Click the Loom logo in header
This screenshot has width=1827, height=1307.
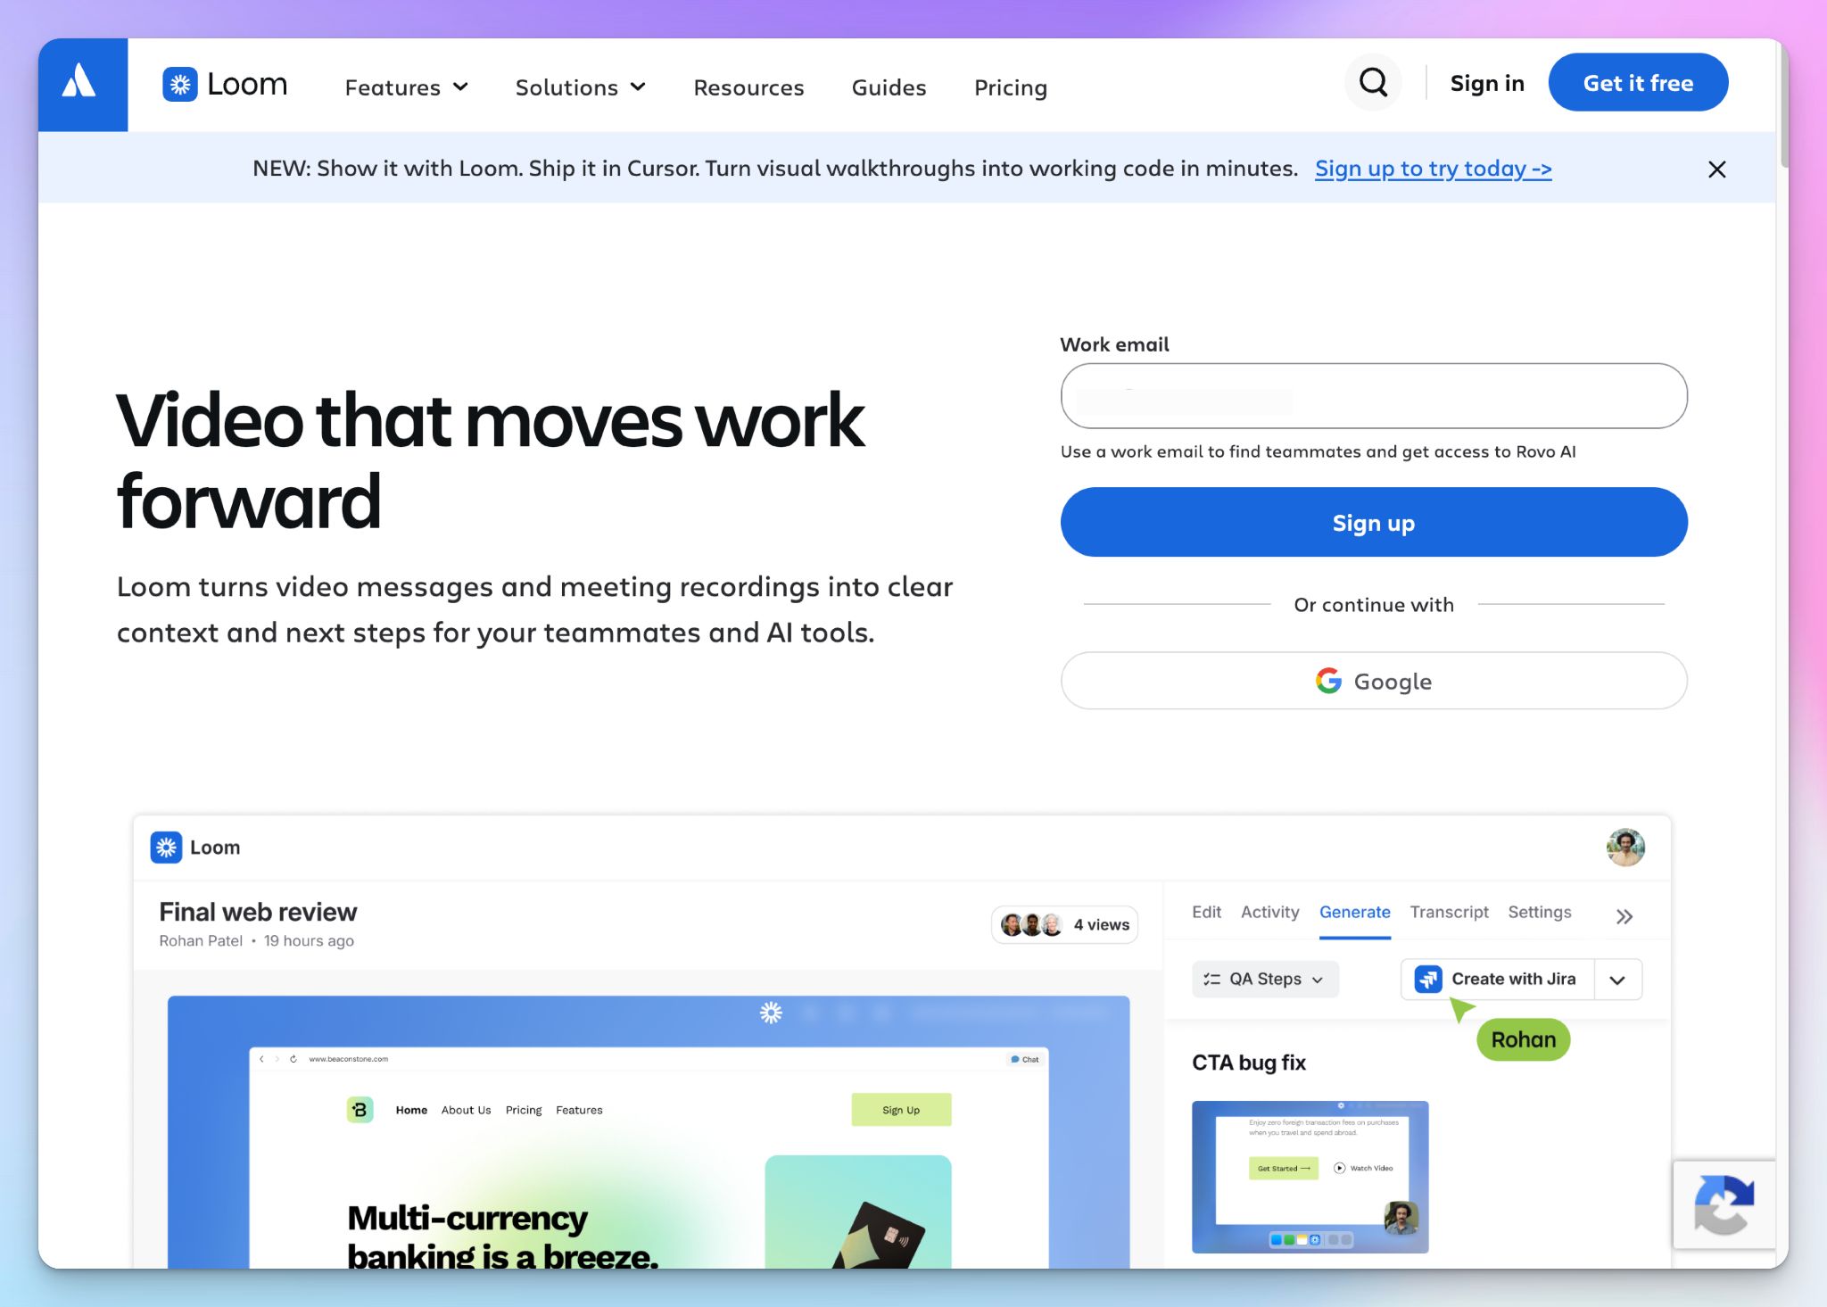click(x=225, y=85)
